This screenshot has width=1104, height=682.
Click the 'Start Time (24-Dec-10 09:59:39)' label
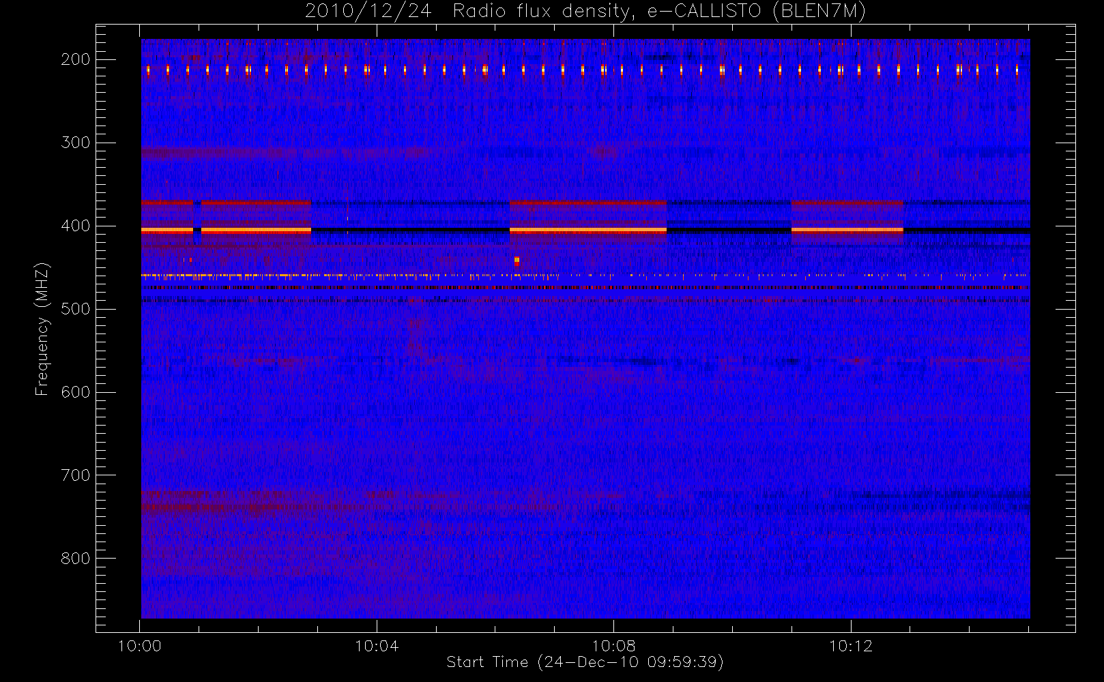click(585, 662)
